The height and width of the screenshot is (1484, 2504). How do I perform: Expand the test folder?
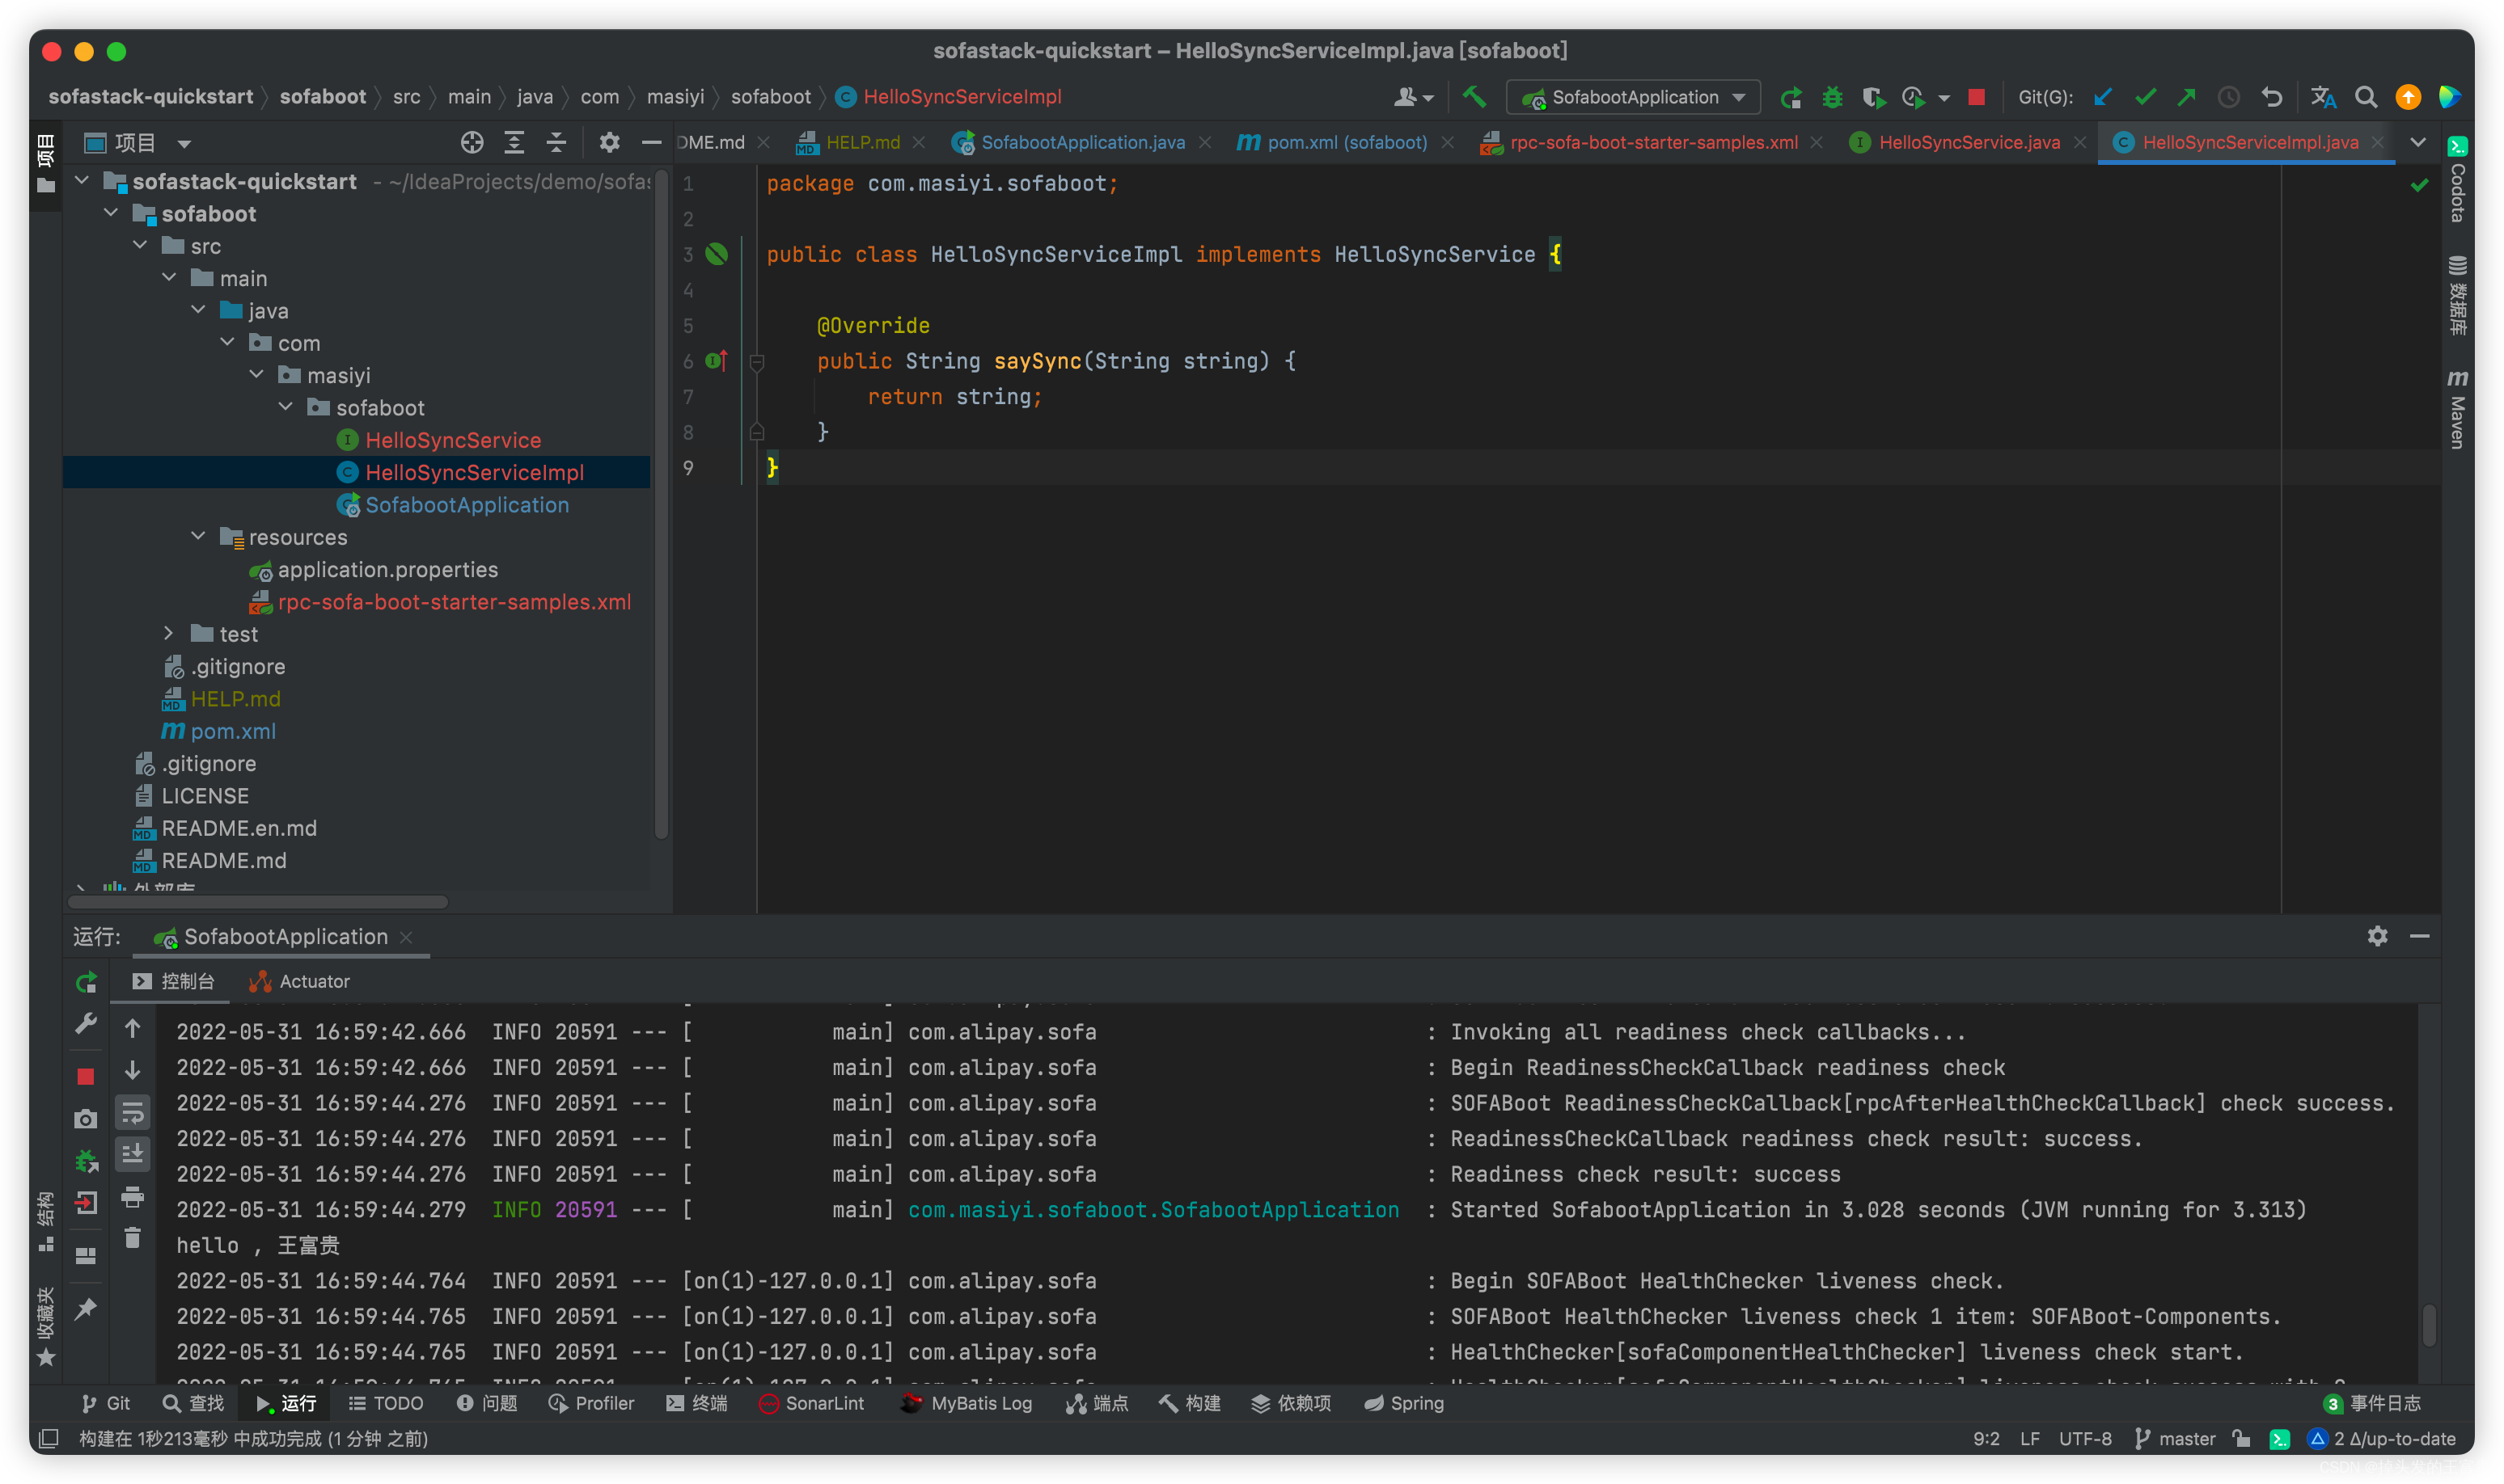pos(169,634)
